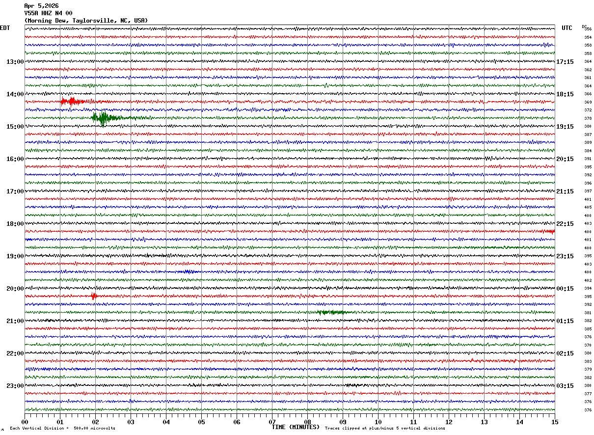
Task: Select the 20:00 EDT row label
Action: click(x=15, y=289)
